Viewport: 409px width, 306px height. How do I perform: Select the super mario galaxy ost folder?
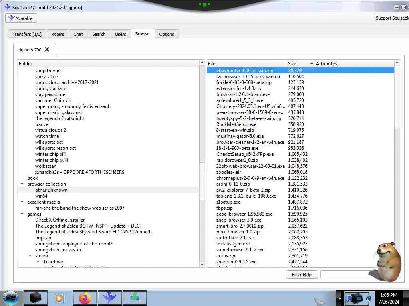[59, 112]
